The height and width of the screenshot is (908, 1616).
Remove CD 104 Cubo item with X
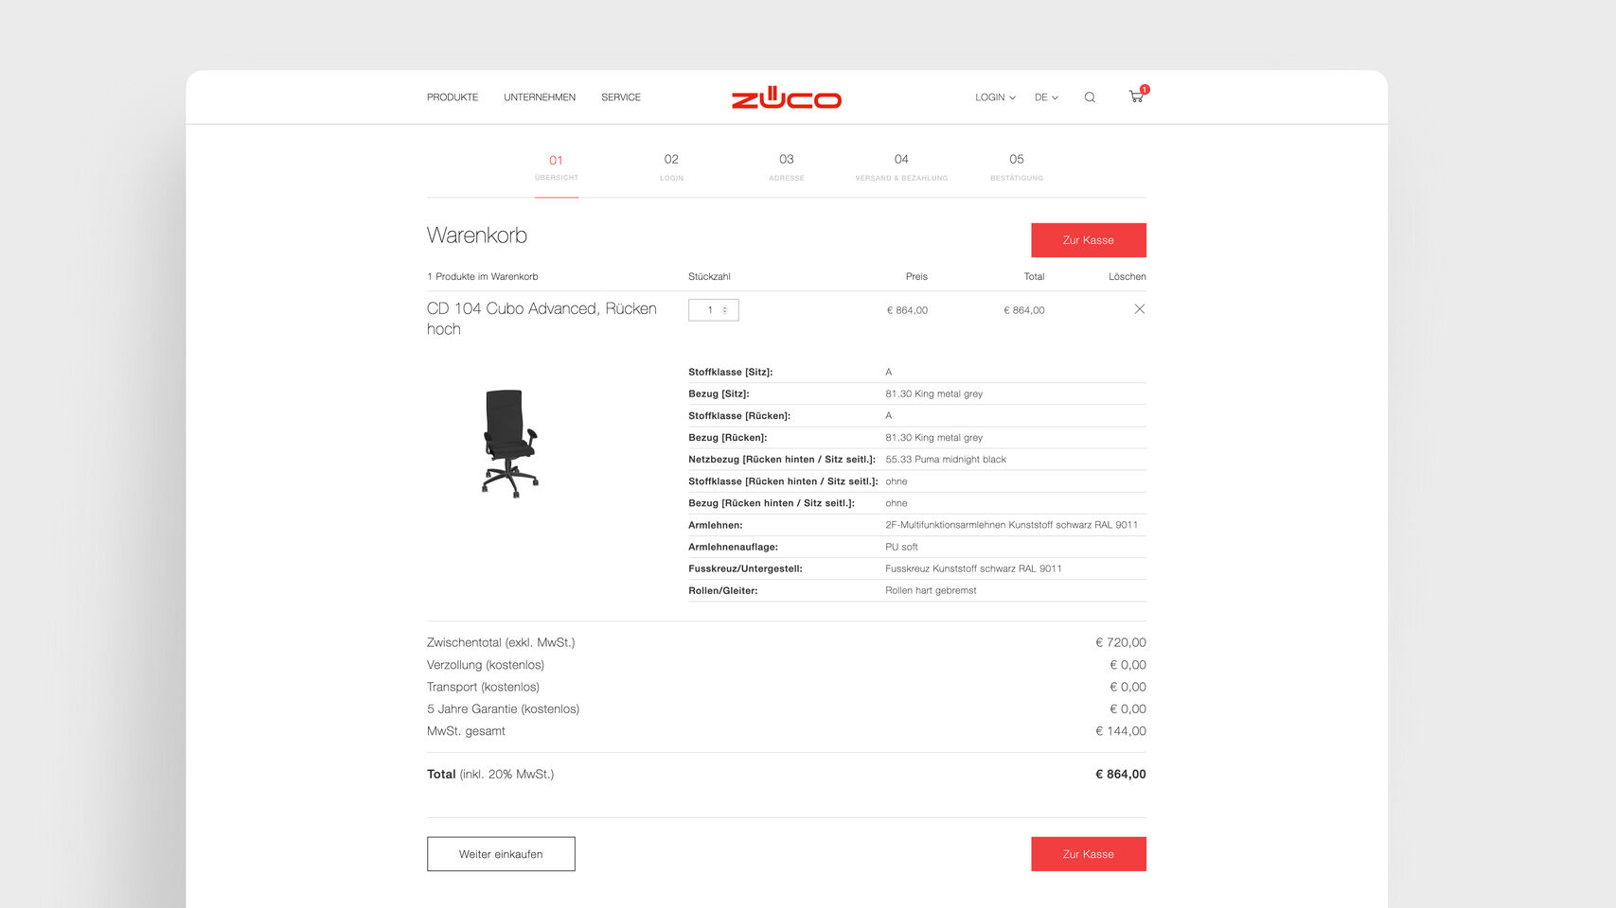click(1140, 309)
